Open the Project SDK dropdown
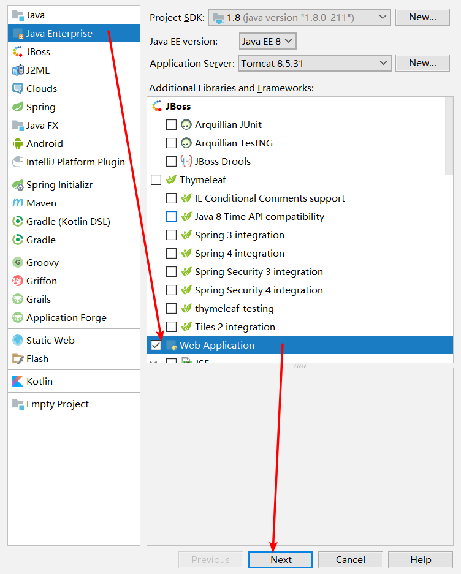Screen dimensions: 461x574 [x=299, y=17]
